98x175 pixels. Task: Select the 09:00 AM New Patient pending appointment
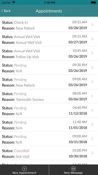(x=49, y=82)
